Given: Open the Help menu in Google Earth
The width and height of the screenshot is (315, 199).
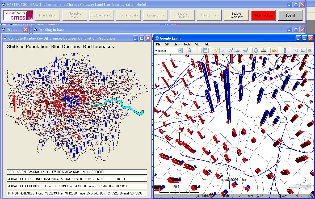Looking at the screenshot, I should click(206, 44).
